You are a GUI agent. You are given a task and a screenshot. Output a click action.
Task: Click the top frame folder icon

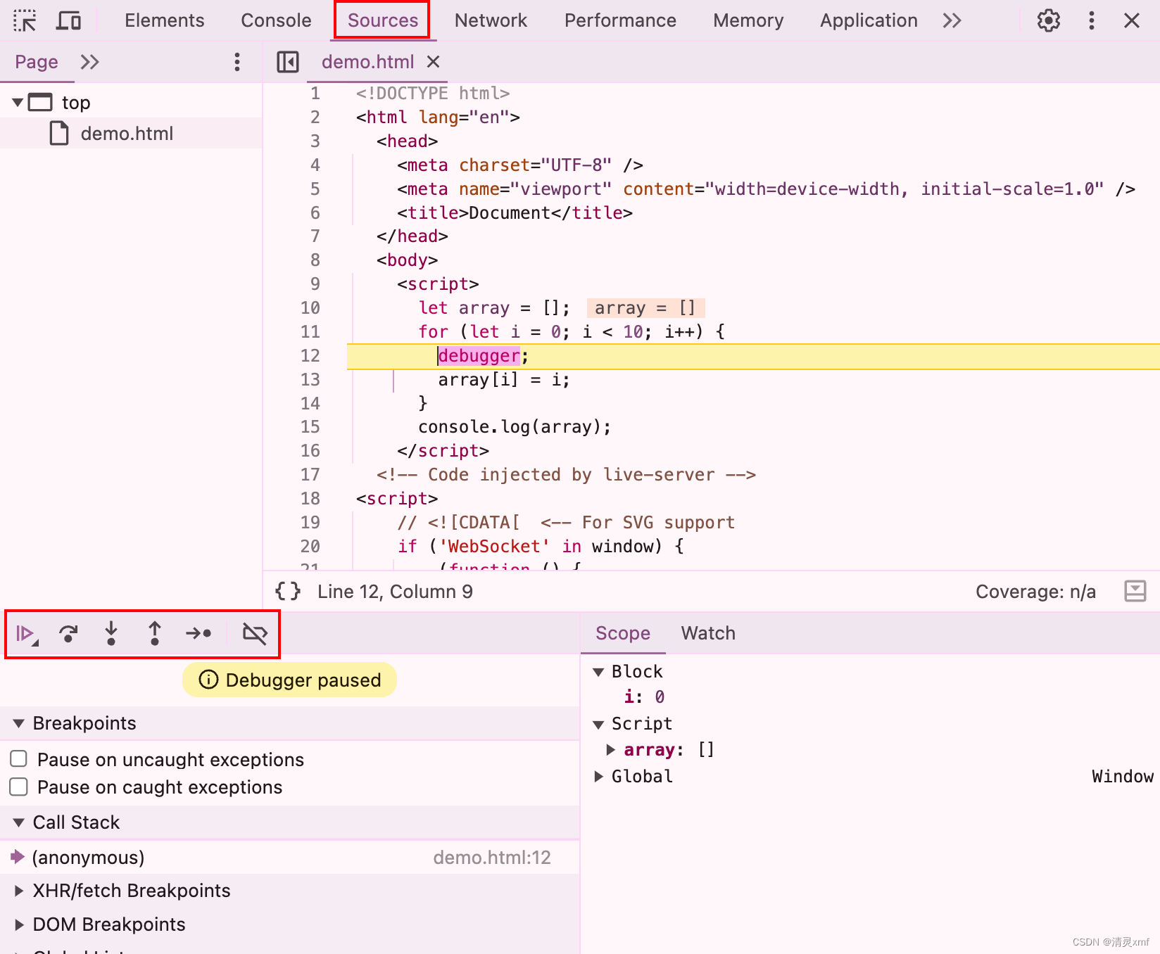coord(40,103)
